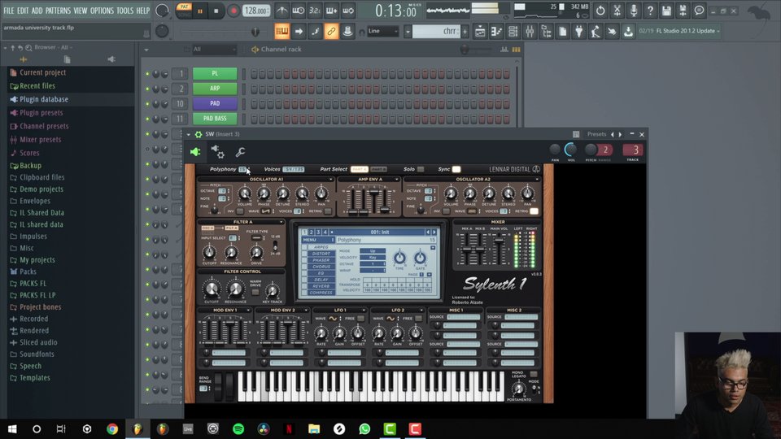Open the Line snap dropdown
The height and width of the screenshot is (439, 781).
tap(382, 31)
